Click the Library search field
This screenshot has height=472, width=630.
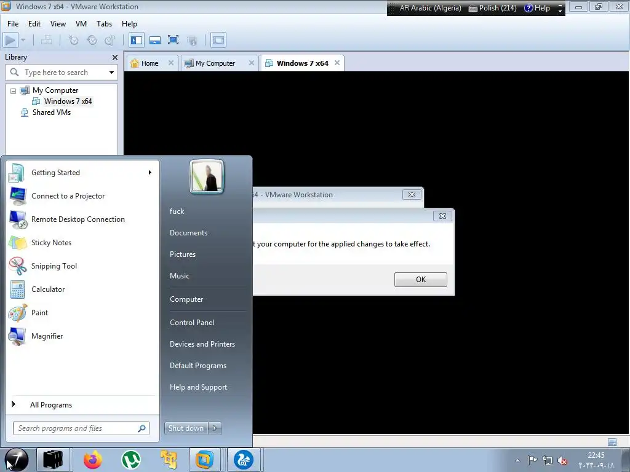62,73
